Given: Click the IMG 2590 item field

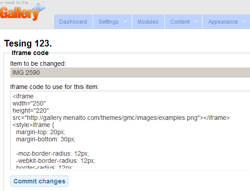Looking at the screenshot, I should [x=130, y=72].
